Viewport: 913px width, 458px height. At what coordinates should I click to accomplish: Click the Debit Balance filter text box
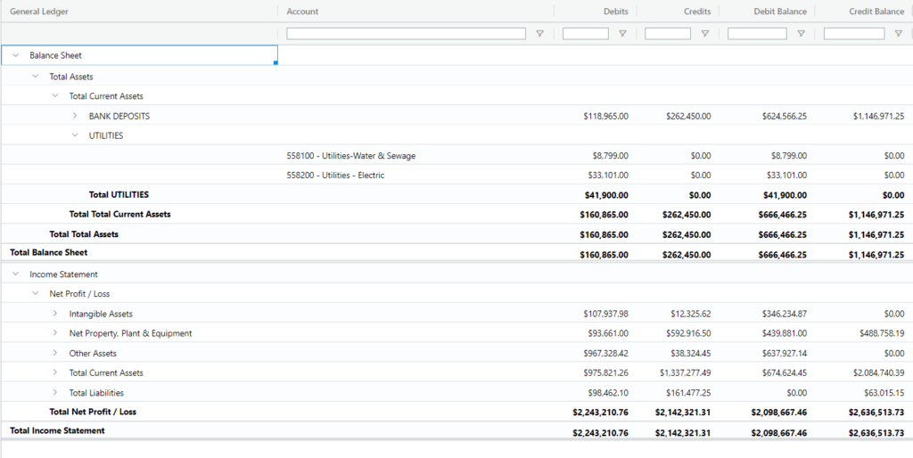(x=758, y=34)
